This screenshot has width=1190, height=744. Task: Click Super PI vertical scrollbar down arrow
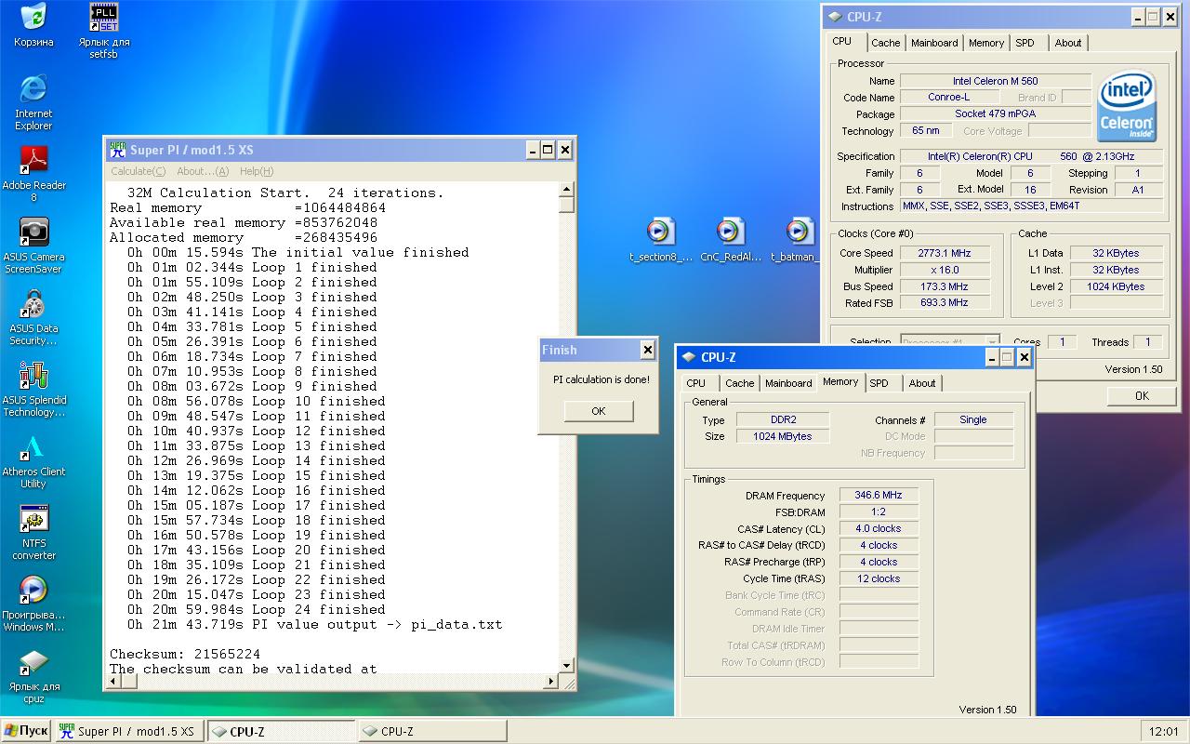(567, 666)
